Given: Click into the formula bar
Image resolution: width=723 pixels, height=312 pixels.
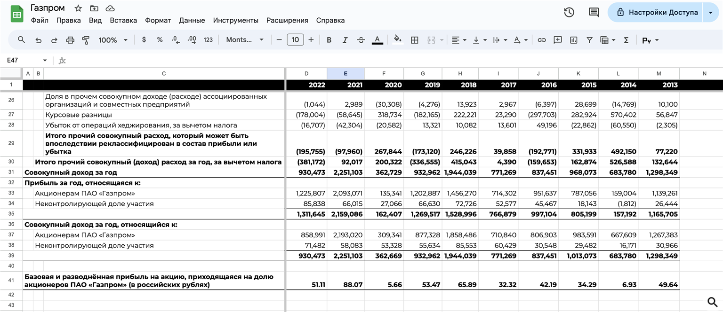Looking at the screenshot, I should (394, 61).
